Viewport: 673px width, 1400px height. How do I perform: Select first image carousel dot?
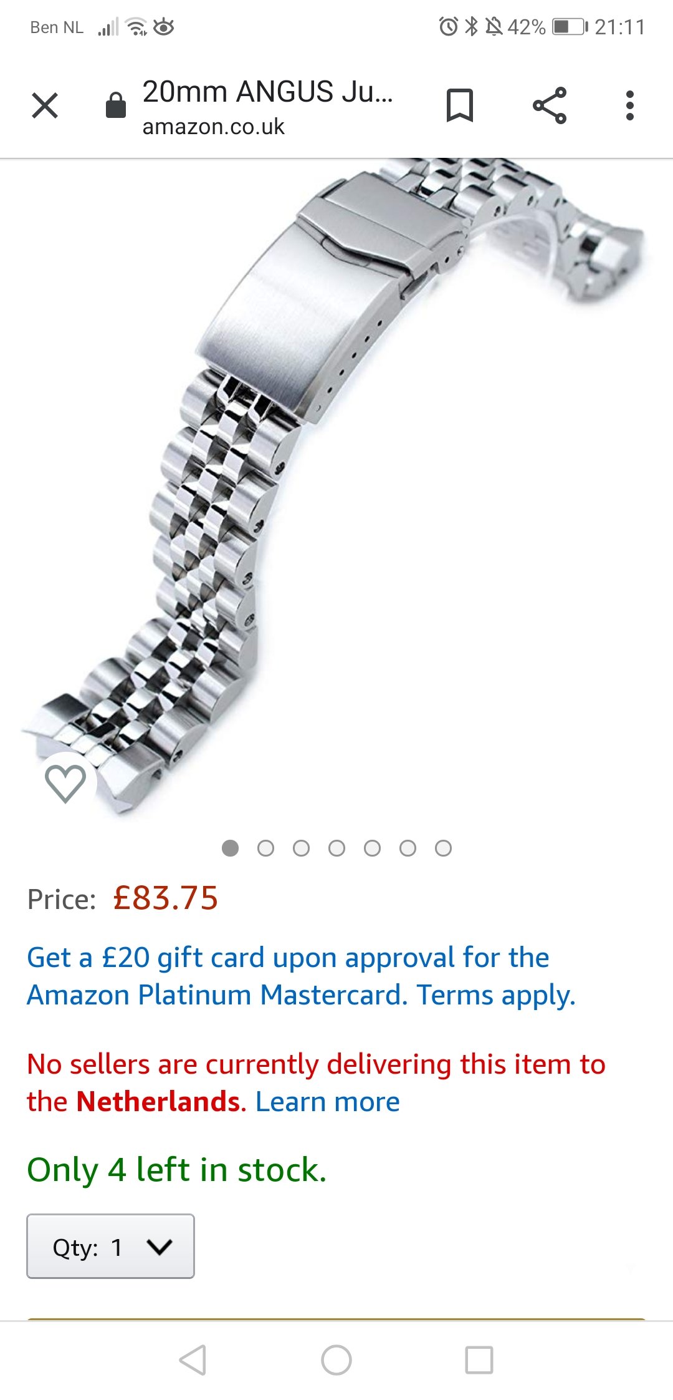click(230, 848)
